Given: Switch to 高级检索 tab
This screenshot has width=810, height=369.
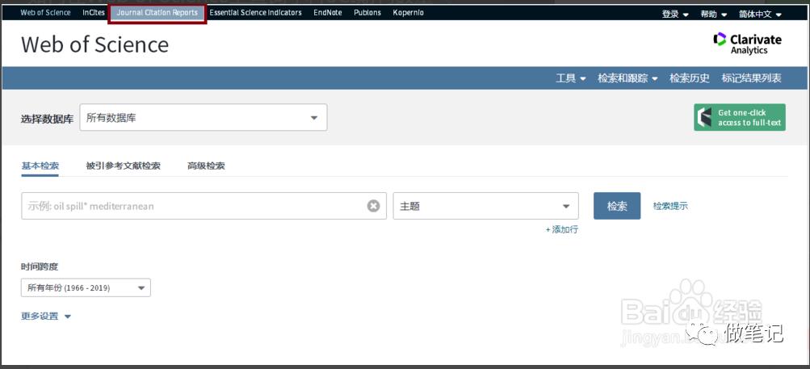Looking at the screenshot, I should click(206, 166).
